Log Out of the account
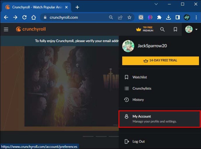Image resolution: width=201 pixels, height=149 pixels. coord(138,141)
